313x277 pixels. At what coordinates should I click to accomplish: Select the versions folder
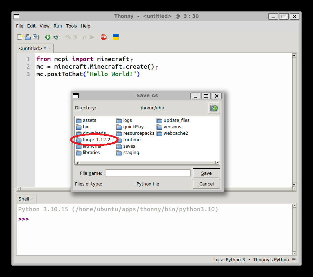click(x=169, y=127)
